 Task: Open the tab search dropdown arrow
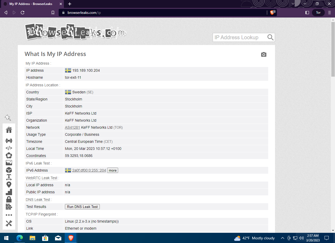(x=293, y=4)
